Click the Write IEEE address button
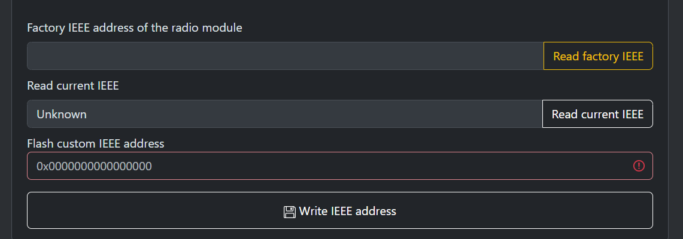The height and width of the screenshot is (239, 683). (x=339, y=210)
